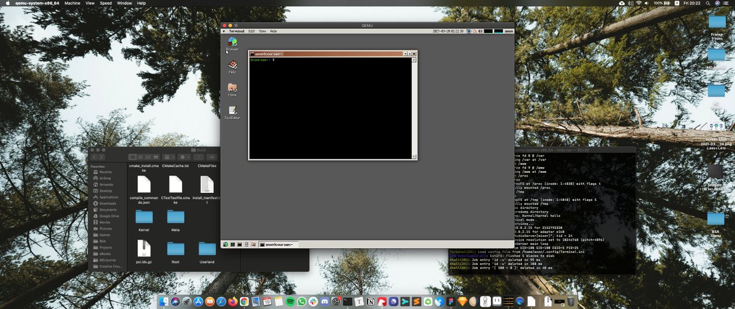Select the Meta folder in Finder
735x309 pixels.
click(x=176, y=217)
